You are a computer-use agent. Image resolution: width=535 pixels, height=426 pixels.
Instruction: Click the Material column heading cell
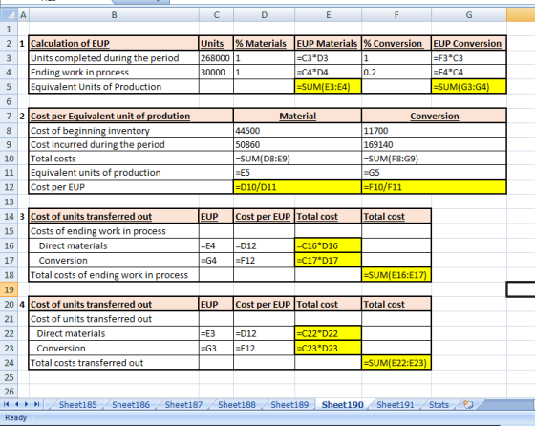tap(297, 116)
